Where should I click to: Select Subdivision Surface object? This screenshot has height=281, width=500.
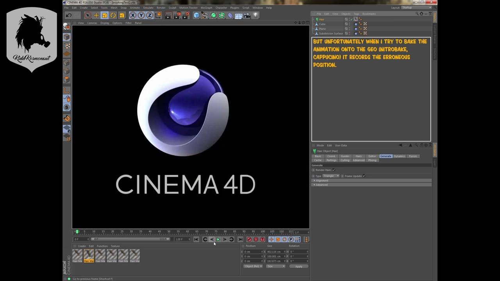click(x=331, y=33)
